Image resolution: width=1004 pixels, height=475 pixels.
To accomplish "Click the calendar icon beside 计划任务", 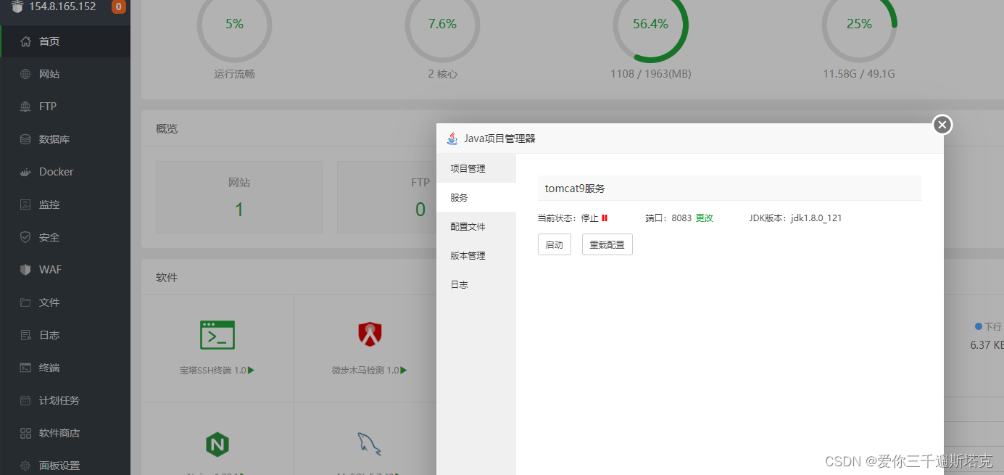I will (26, 400).
